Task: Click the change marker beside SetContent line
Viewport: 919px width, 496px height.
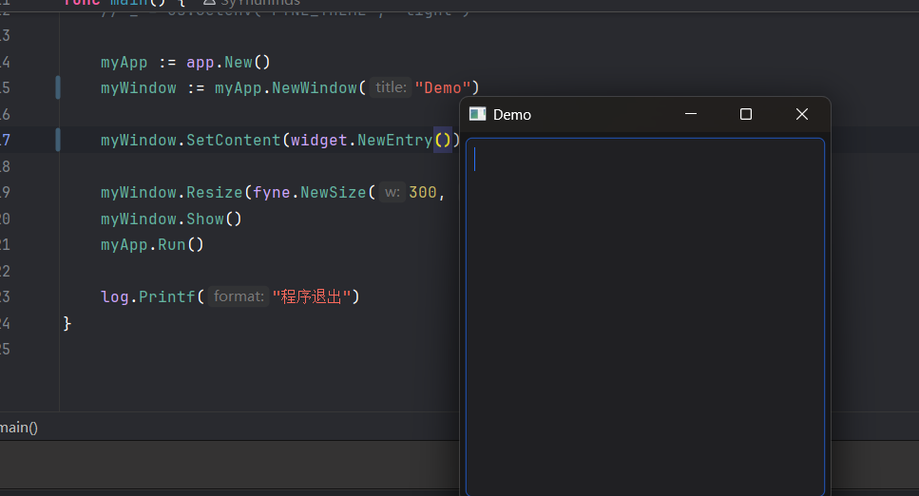Action: (58, 141)
